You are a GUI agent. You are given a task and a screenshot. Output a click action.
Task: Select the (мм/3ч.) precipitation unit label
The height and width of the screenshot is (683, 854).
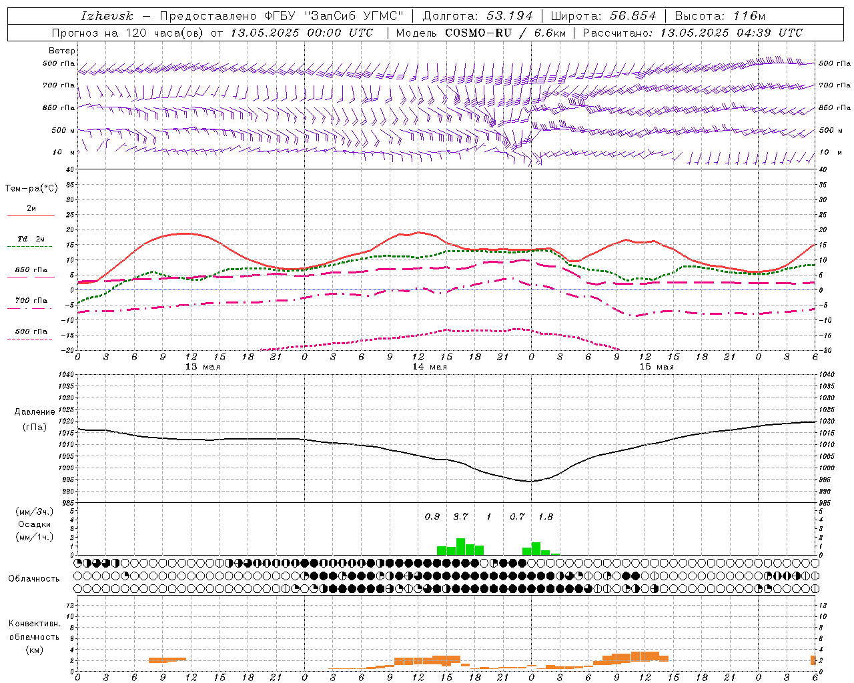[x=35, y=512]
